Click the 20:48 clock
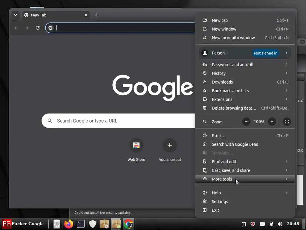The height and width of the screenshot is (230, 306). click(293, 224)
